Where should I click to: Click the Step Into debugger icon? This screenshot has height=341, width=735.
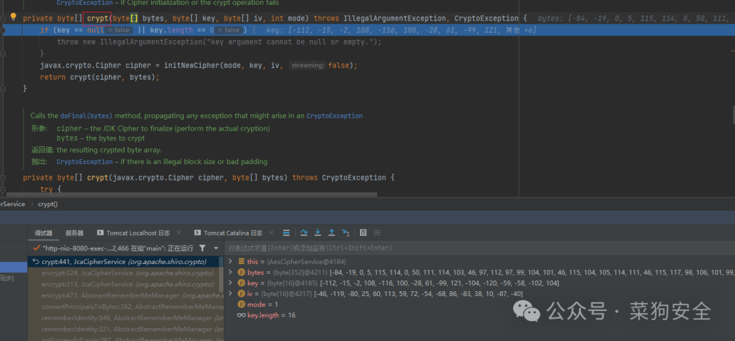pos(318,233)
